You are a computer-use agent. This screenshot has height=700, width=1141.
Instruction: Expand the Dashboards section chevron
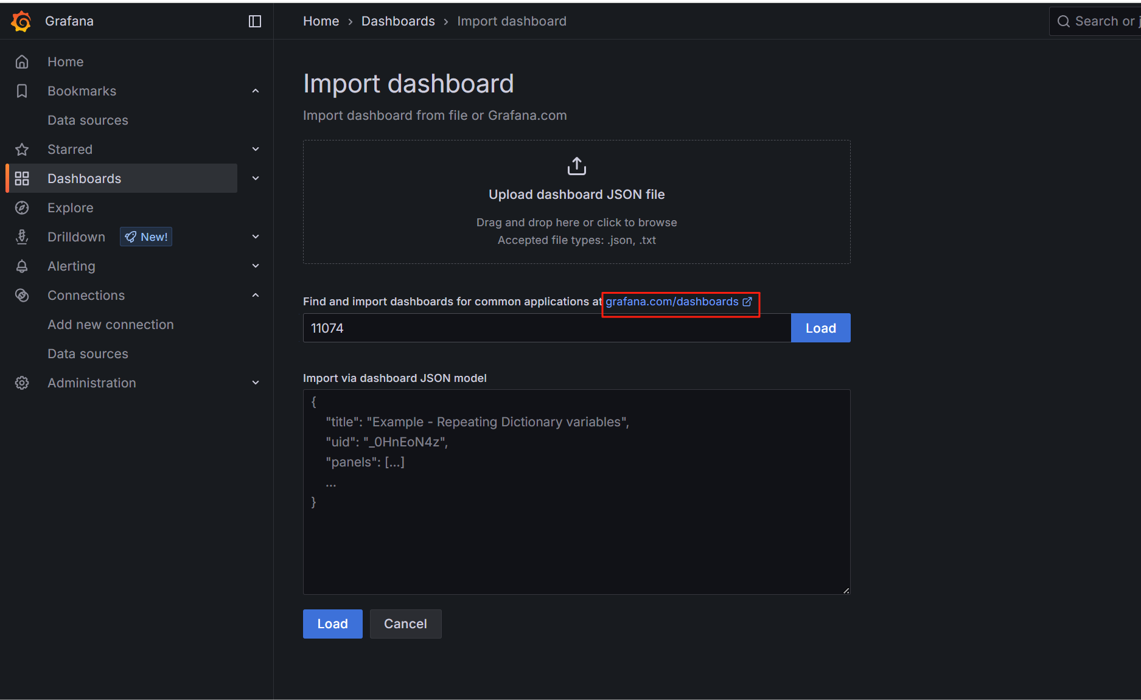point(256,178)
